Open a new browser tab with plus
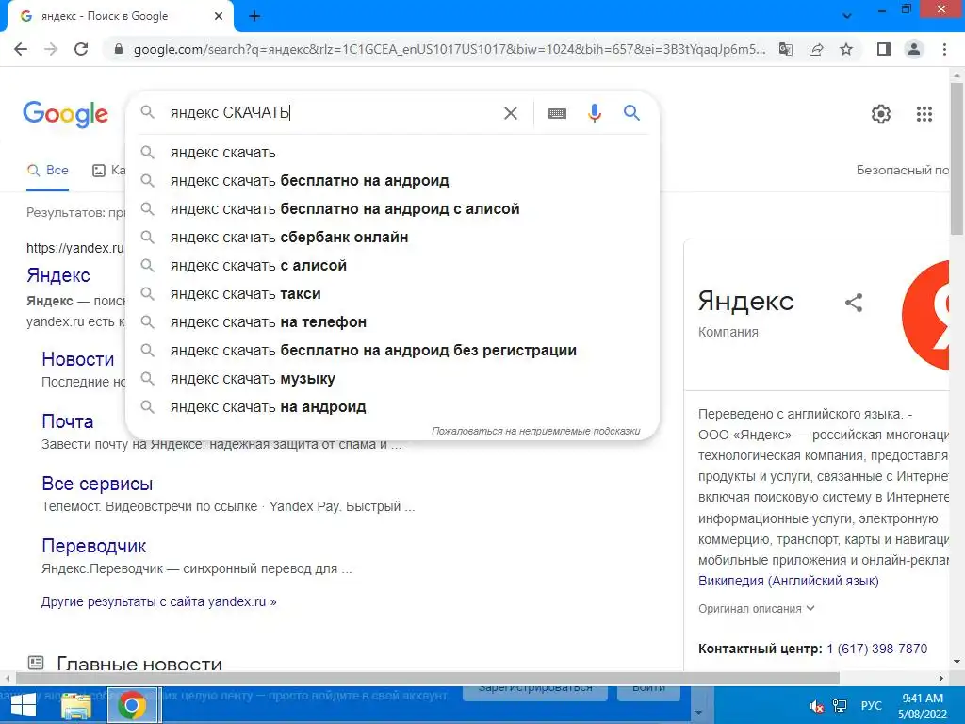The height and width of the screenshot is (724, 965). 254,16
